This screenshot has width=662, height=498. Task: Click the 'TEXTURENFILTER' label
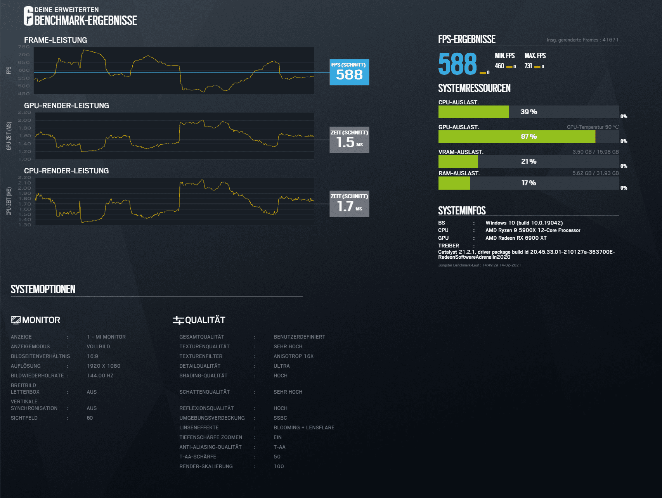click(x=201, y=356)
